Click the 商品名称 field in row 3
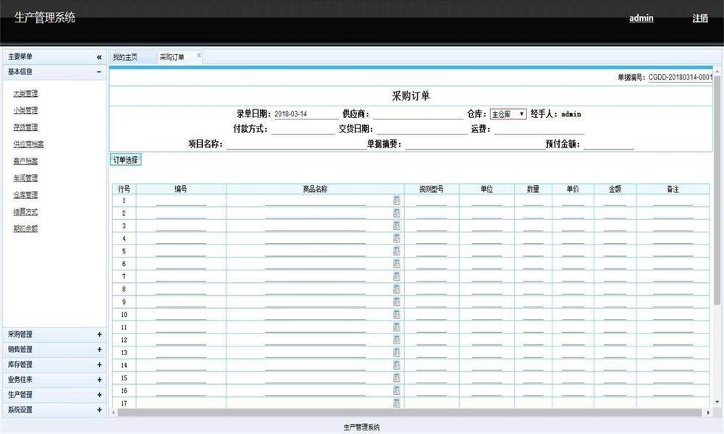This screenshot has height=434, width=724. [315, 226]
